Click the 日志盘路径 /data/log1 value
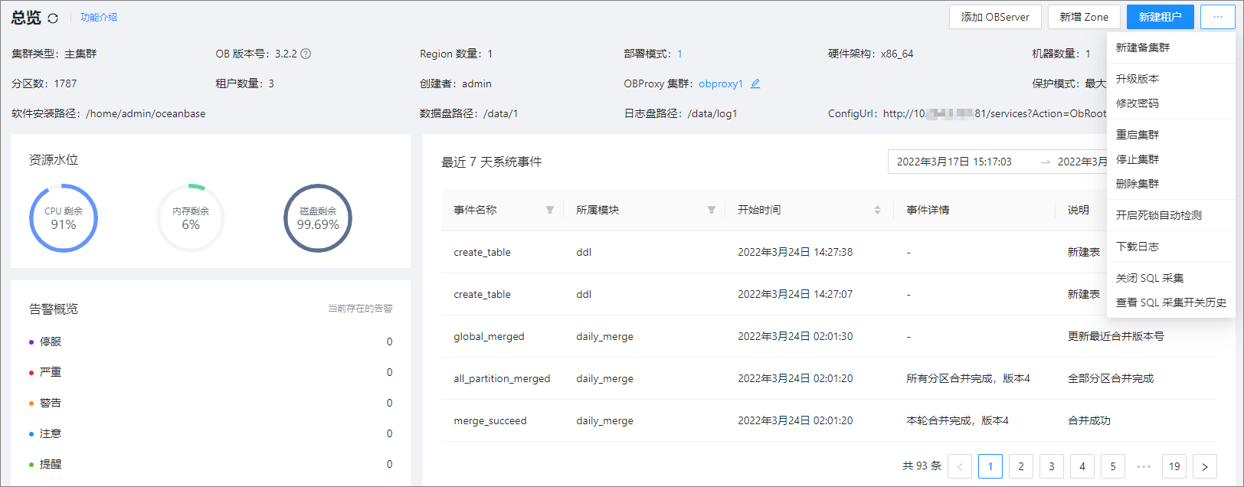Viewport: 1244px width, 487px height. coord(712,113)
